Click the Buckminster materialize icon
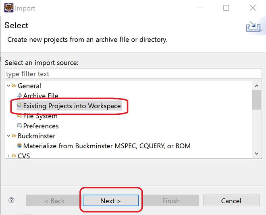The width and height of the screenshot is (266, 215). pyautogui.click(x=19, y=145)
